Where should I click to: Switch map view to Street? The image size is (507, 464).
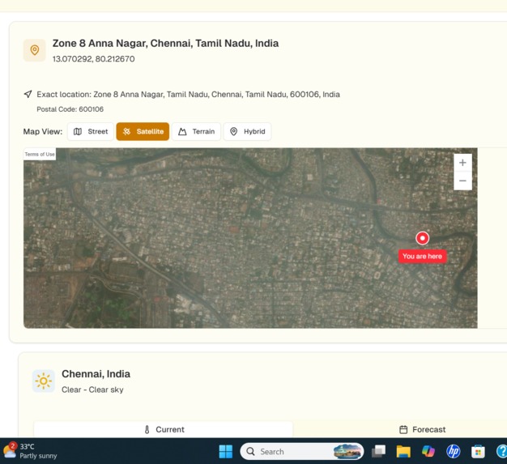[x=91, y=132]
